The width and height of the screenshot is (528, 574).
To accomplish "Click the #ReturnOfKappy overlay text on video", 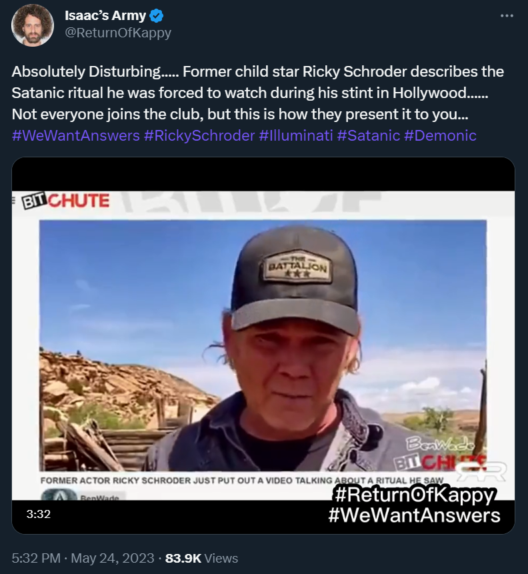I will (415, 495).
